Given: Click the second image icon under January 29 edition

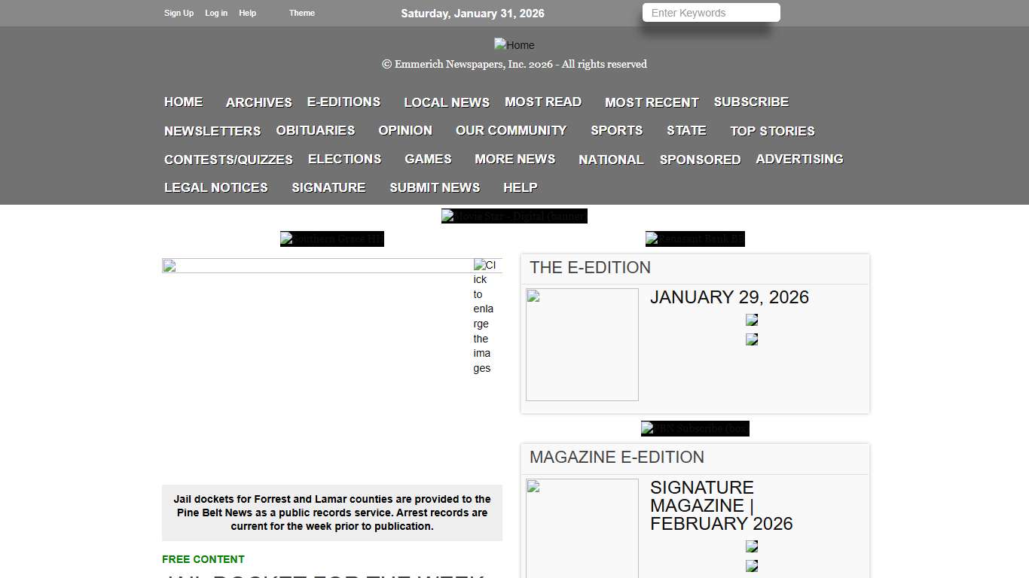Looking at the screenshot, I should 751,339.
